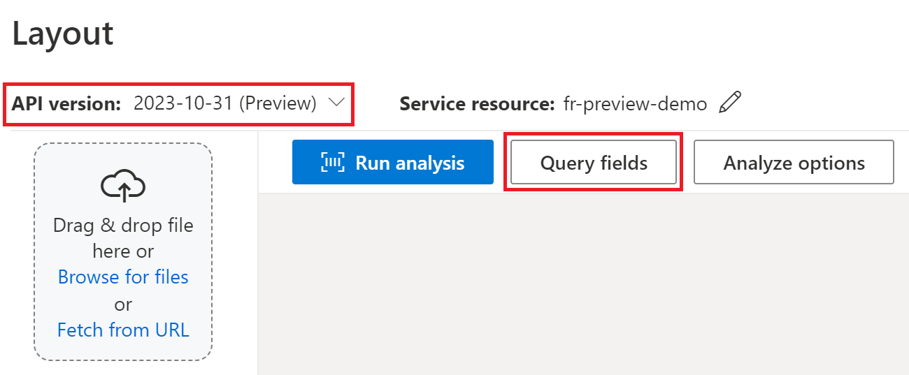Open the Query fields button
909x375 pixels.
(x=594, y=163)
